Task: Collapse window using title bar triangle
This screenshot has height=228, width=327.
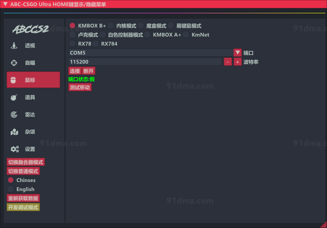Action: (5, 4)
